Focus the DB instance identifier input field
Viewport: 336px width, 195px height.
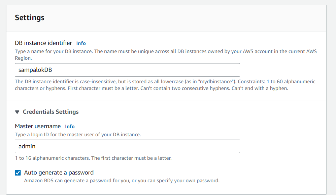[x=127, y=70]
